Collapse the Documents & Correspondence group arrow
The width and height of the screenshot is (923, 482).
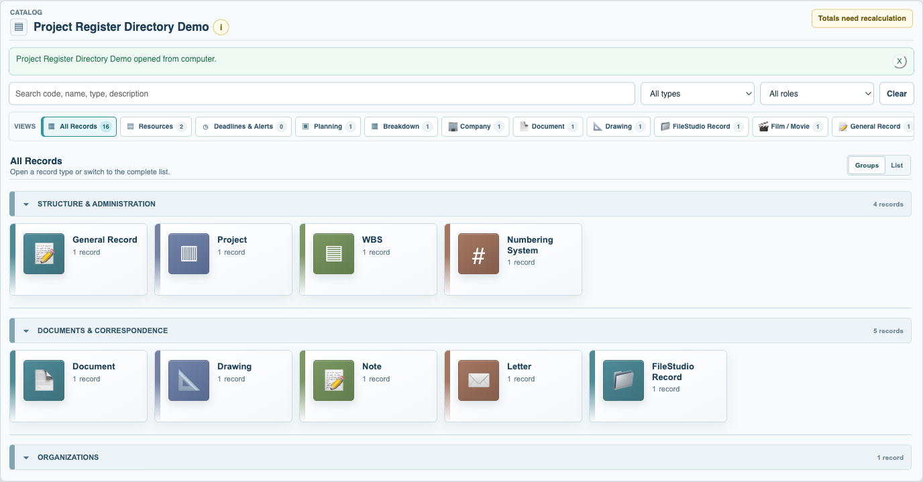(x=26, y=331)
